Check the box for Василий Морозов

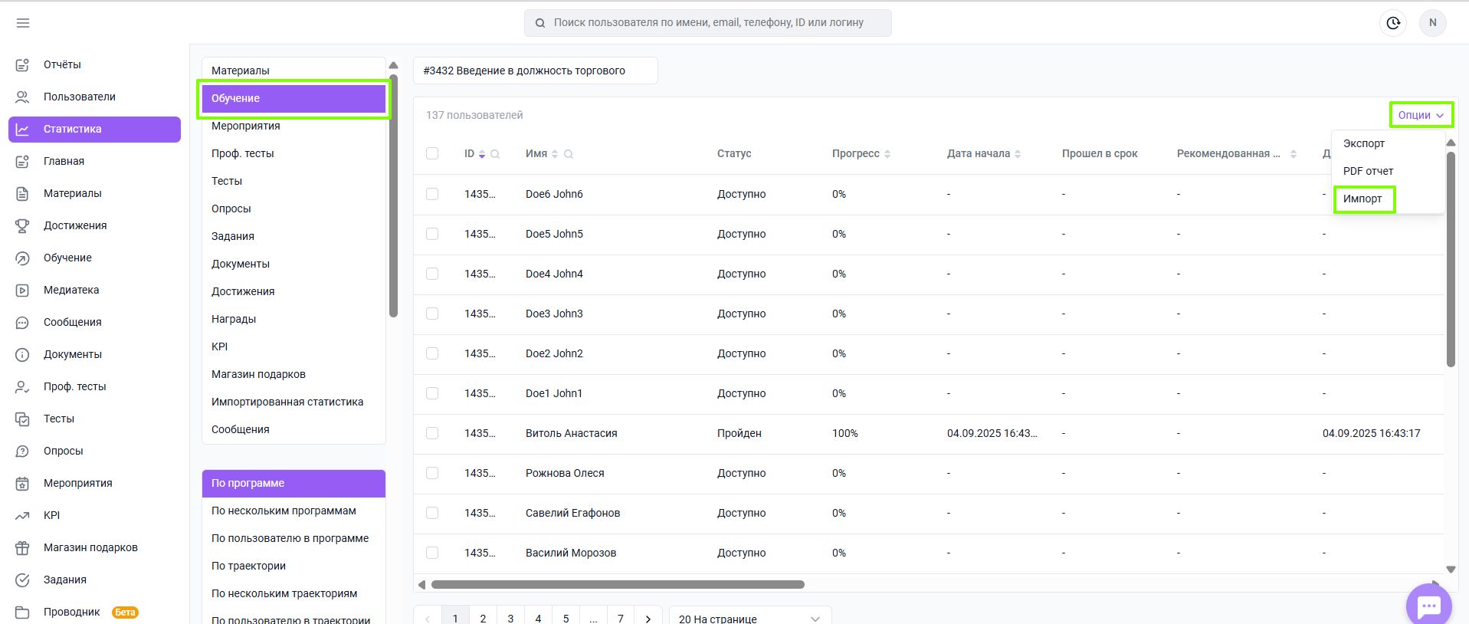point(432,553)
